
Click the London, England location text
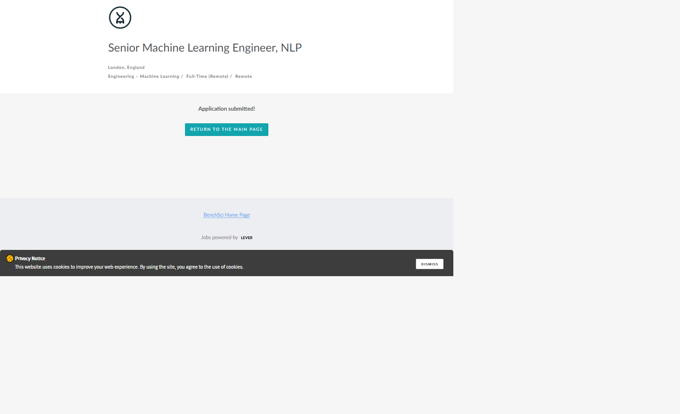point(126,68)
